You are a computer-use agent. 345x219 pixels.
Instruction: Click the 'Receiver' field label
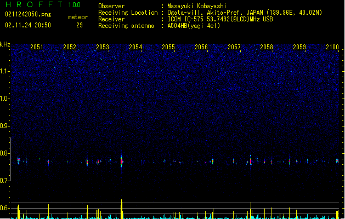tap(111, 19)
